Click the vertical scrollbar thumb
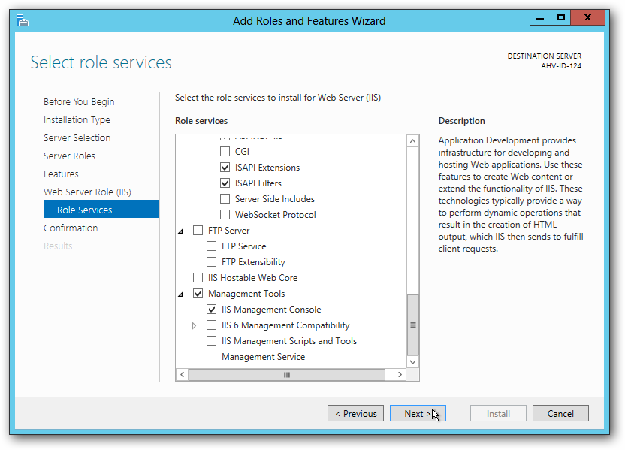Image resolution: width=625 pixels, height=450 pixels. pos(413,325)
